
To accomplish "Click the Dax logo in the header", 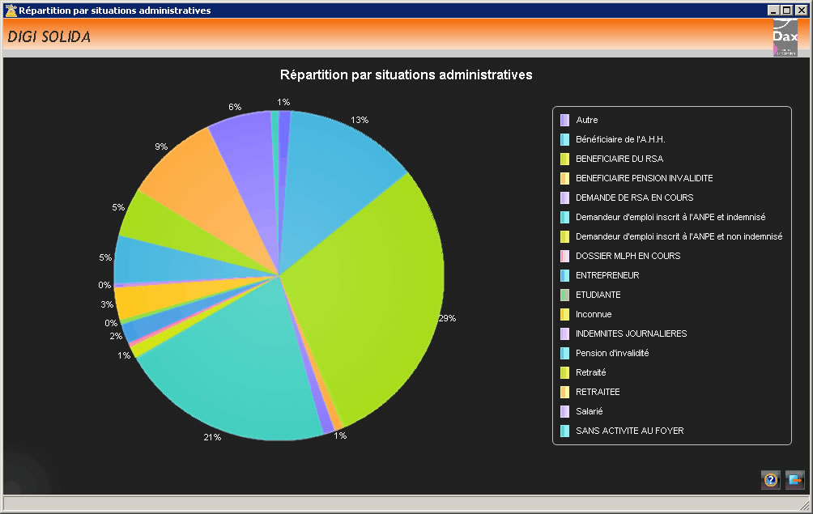I will (x=785, y=38).
